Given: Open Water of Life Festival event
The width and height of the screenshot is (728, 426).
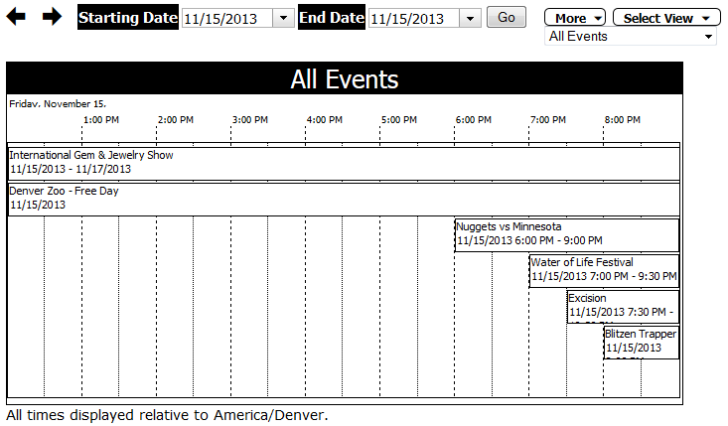Looking at the screenshot, I should click(x=604, y=270).
